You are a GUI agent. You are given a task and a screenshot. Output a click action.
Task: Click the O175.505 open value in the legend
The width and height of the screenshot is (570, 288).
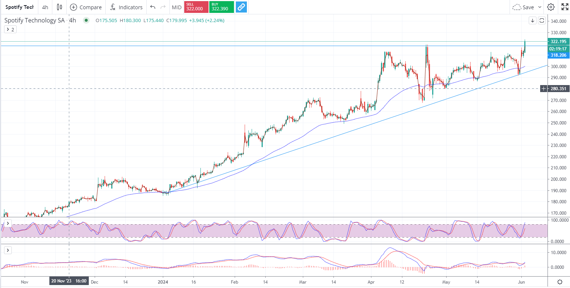pyautogui.click(x=106, y=21)
